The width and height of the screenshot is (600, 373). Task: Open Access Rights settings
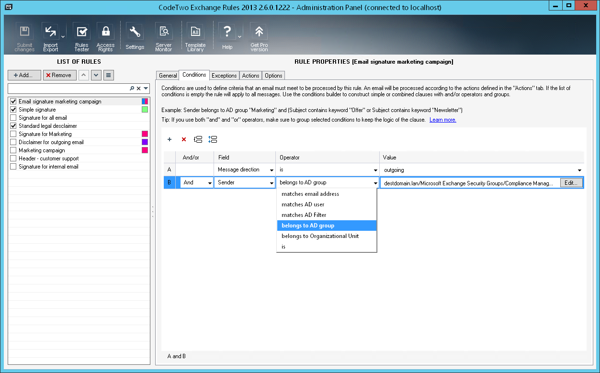pos(105,37)
